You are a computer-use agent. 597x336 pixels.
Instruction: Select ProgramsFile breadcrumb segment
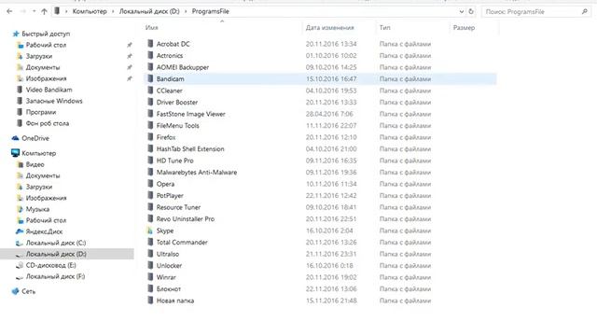pyautogui.click(x=211, y=11)
